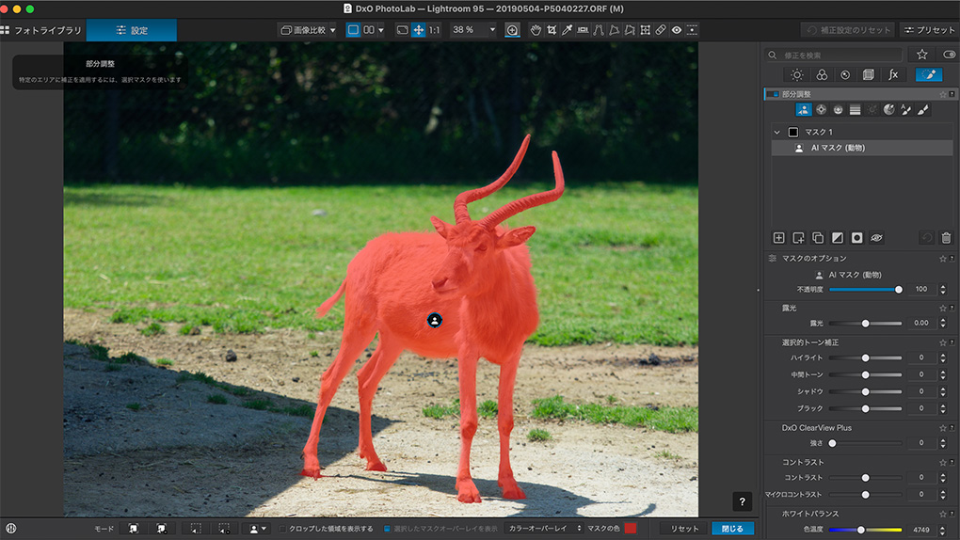Enable クロップした領域を表示する checkbox

tap(283, 529)
